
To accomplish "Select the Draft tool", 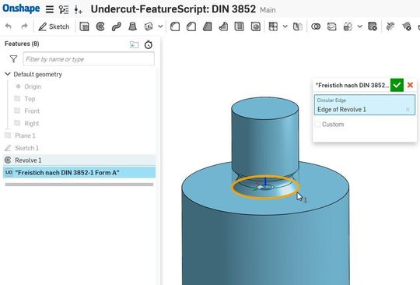I will (207, 26).
